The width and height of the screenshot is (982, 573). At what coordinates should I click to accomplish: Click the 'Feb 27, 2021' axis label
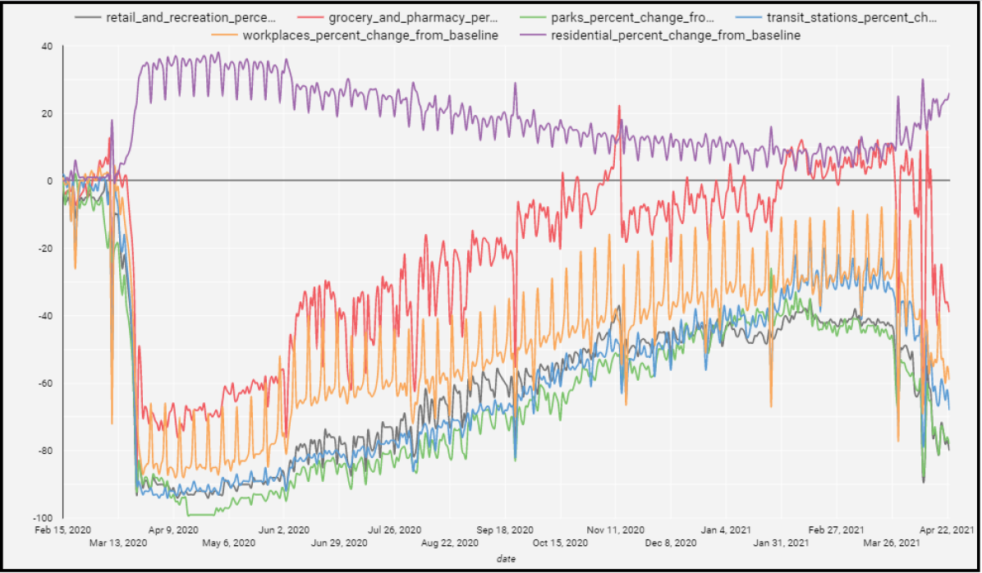point(837,529)
